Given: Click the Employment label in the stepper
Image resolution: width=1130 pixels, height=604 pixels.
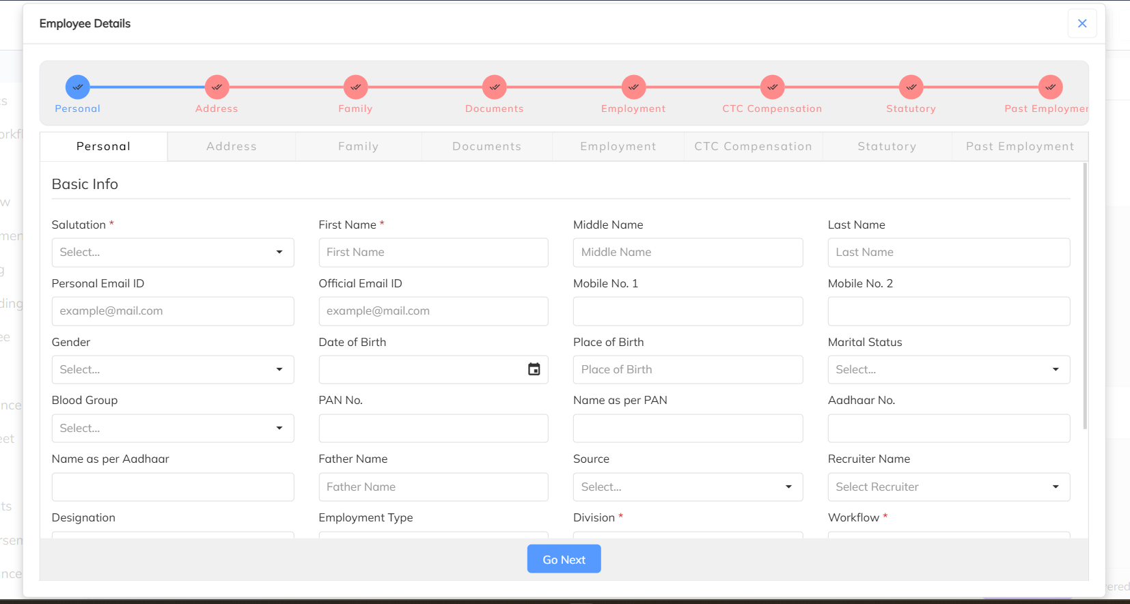Looking at the screenshot, I should 633,109.
